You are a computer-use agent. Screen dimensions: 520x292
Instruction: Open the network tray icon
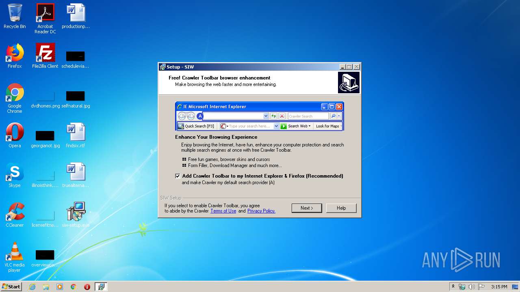(x=462, y=287)
